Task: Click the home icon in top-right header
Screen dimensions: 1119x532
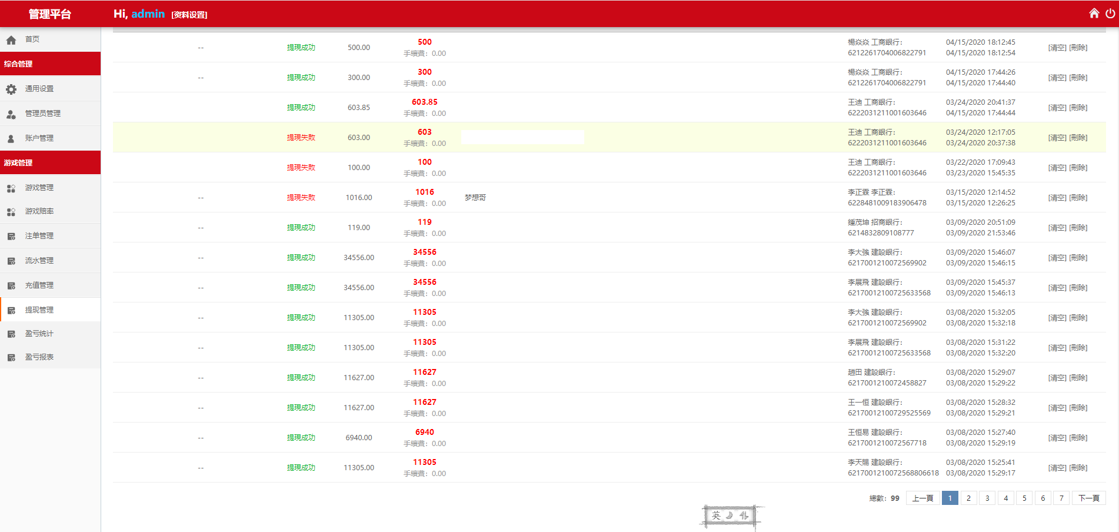Action: point(1094,13)
